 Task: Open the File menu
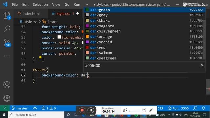15,4
